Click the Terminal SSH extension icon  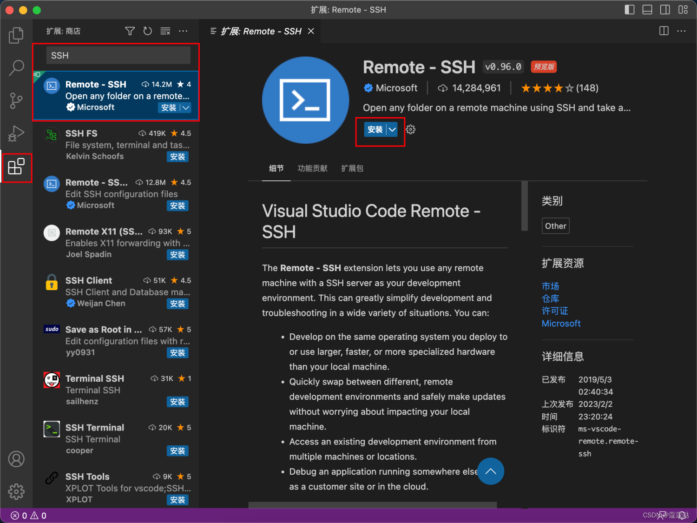coord(52,380)
